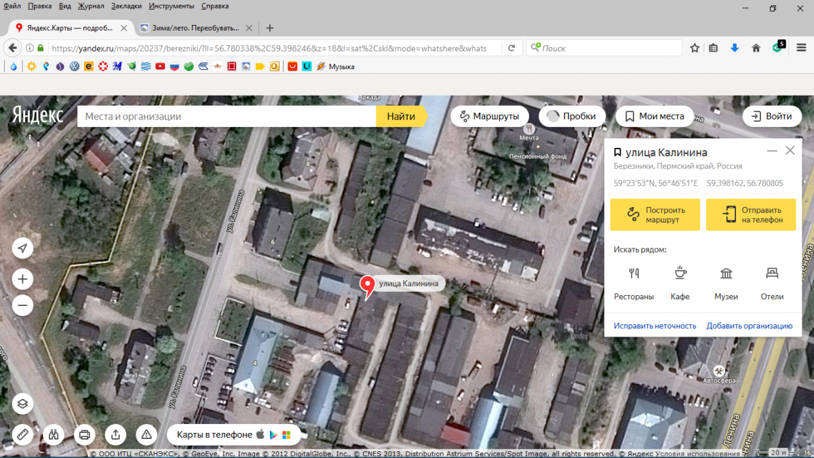This screenshot has width=814, height=458.
Task: Click the geolocation arrow button on the map
Action: [22, 248]
